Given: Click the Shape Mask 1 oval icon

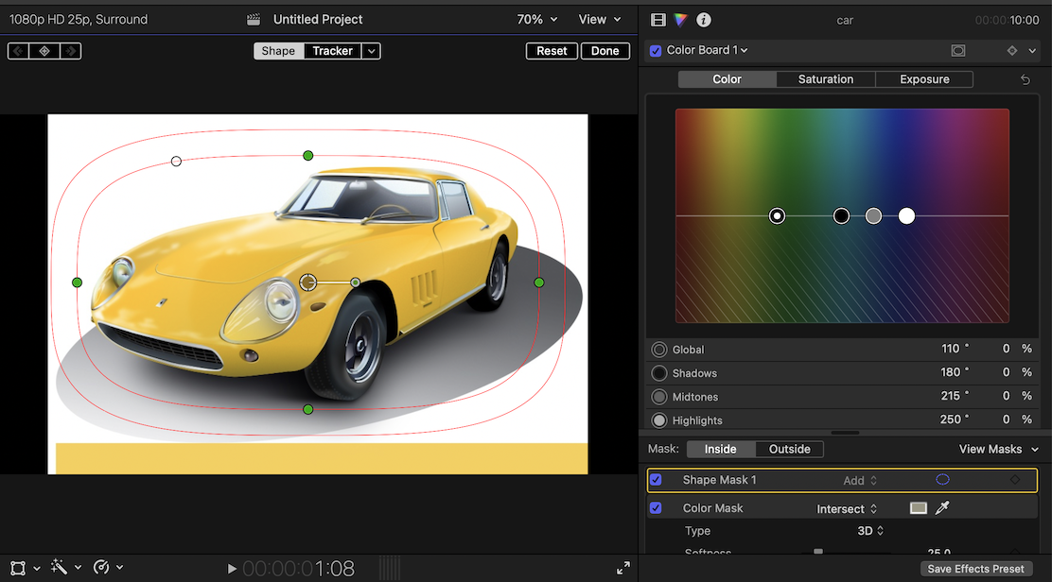Looking at the screenshot, I should pyautogui.click(x=942, y=480).
